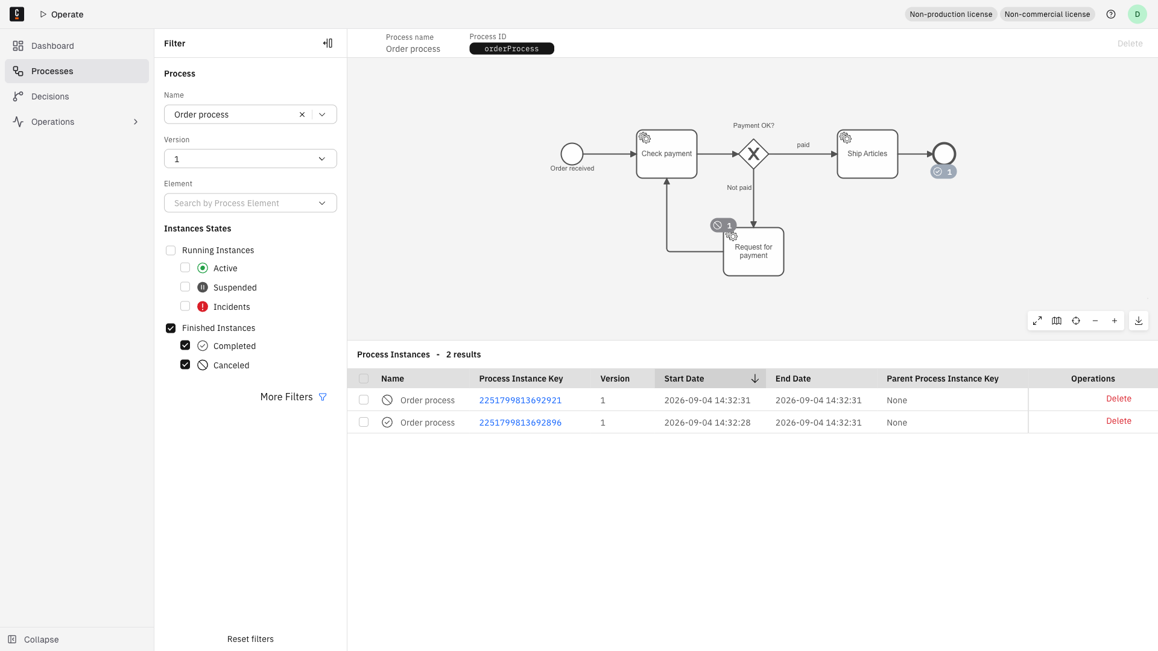The height and width of the screenshot is (651, 1158).
Task: Click the completed badge under end event
Action: coord(943,172)
